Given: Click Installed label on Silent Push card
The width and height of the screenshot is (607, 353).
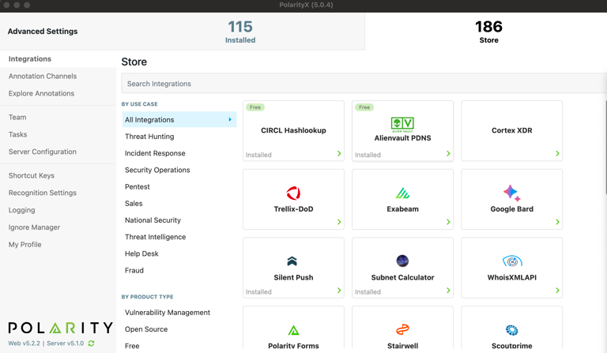Looking at the screenshot, I should 258,292.
